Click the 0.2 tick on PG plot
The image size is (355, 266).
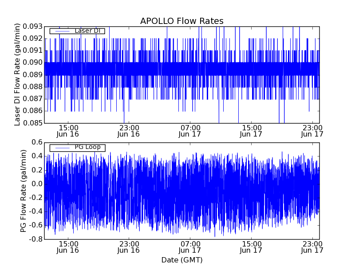coord(37,170)
